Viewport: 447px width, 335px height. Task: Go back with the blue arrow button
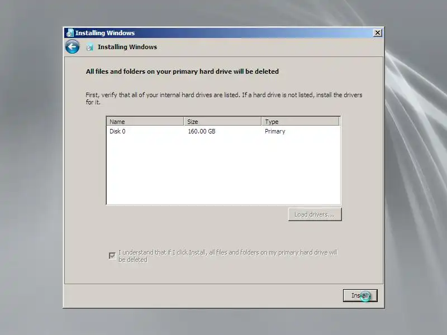pos(73,47)
